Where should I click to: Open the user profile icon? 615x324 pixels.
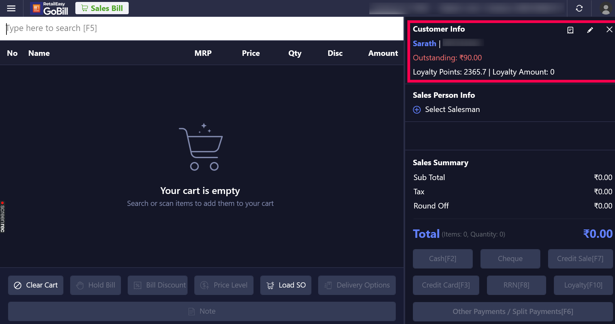[606, 8]
